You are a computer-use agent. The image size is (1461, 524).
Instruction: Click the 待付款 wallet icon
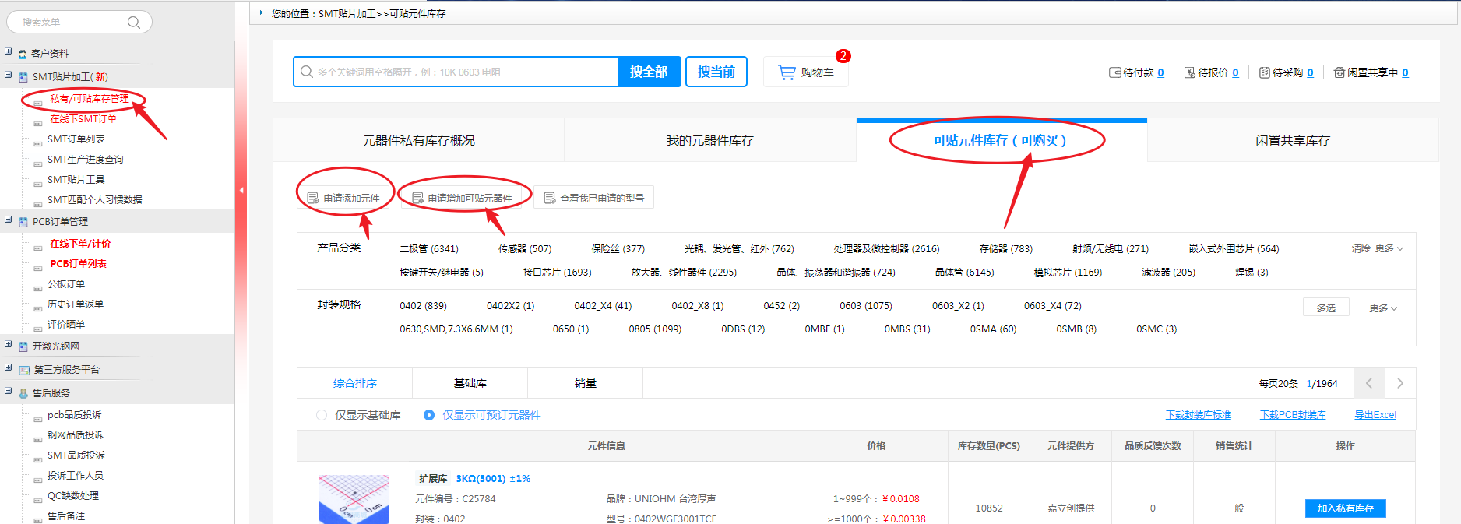pos(1114,72)
